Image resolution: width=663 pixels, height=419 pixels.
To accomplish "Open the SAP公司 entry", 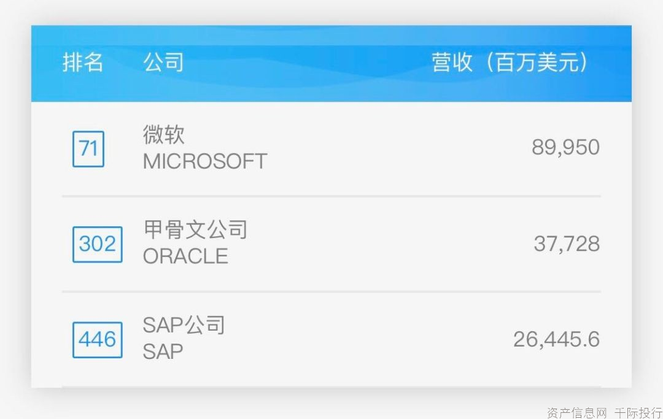I will pos(184,325).
